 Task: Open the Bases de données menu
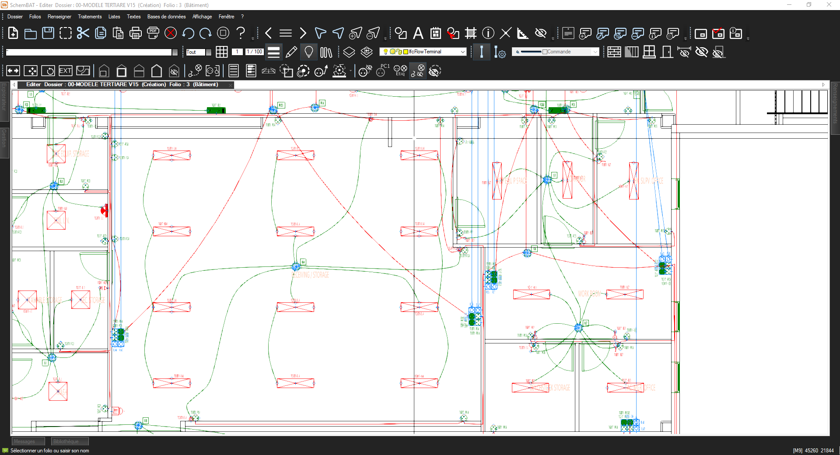(166, 17)
